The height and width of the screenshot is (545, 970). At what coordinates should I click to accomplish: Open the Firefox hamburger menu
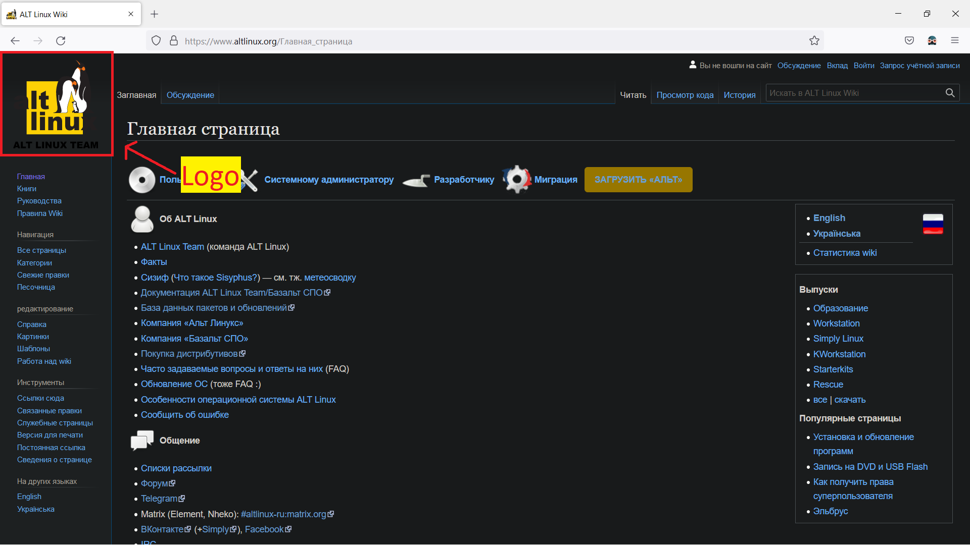955,40
